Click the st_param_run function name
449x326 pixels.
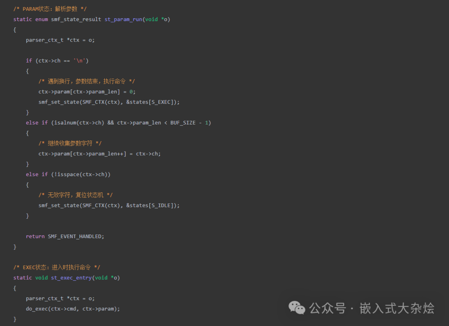tap(123, 19)
